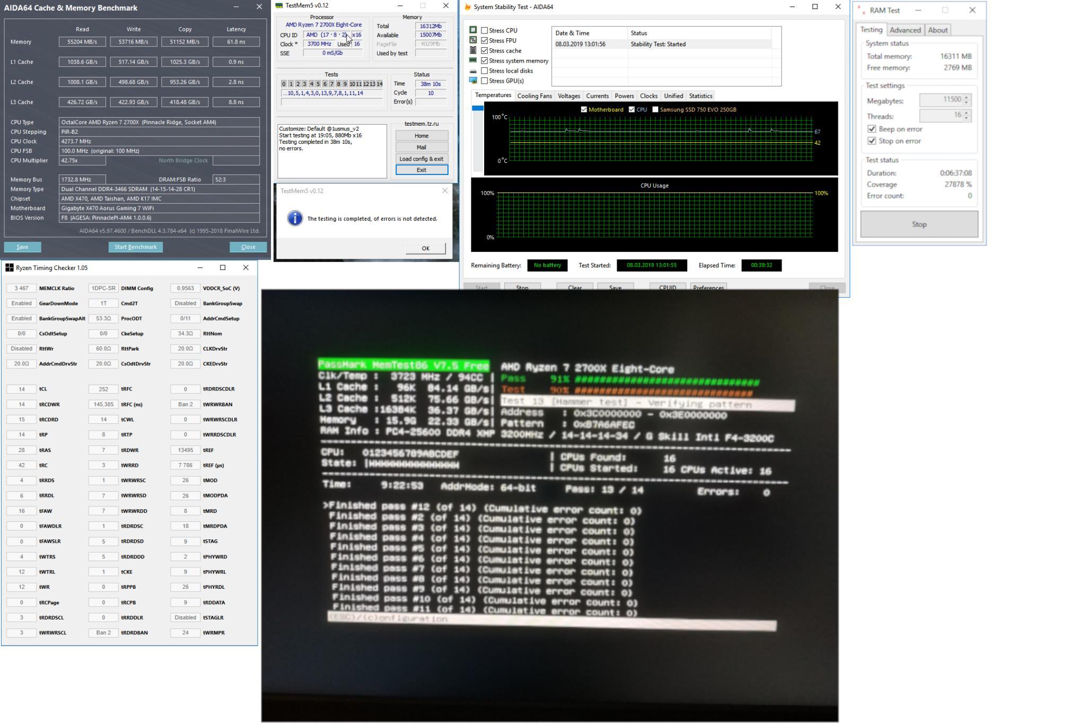Enable the Stress CPU checkbox
Screen dimensions: 1086x724
click(x=484, y=31)
